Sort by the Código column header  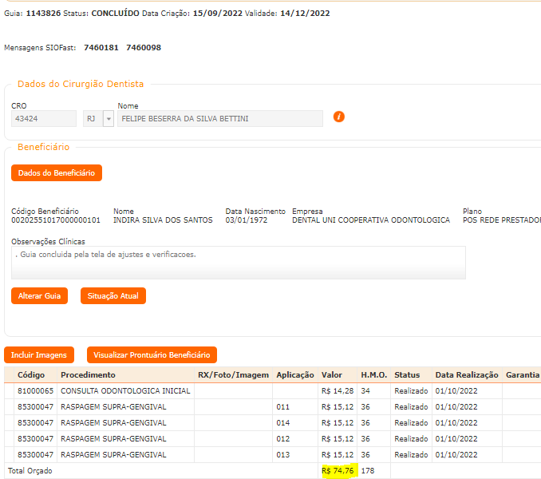(32, 375)
